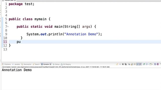This screenshot has width=161, height=90.
Task: Click Remove All Terminated Launches double-X icon
Action: coord(126,64)
